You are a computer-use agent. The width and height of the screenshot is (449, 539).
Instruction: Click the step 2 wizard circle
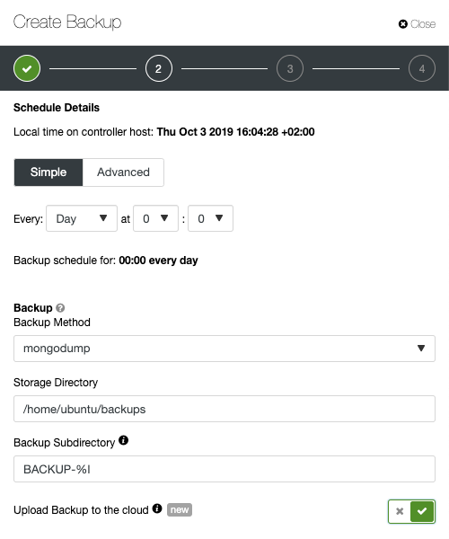point(159,68)
